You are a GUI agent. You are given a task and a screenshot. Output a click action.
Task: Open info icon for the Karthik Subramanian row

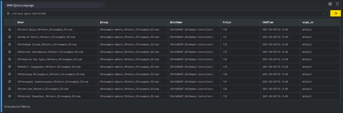10,52
